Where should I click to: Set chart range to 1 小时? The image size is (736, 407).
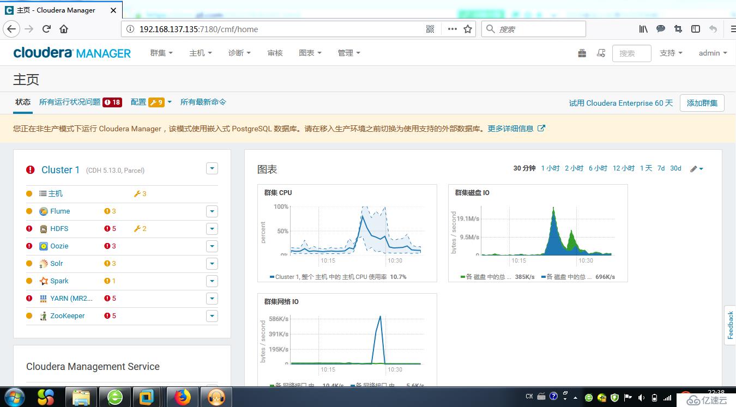550,168
